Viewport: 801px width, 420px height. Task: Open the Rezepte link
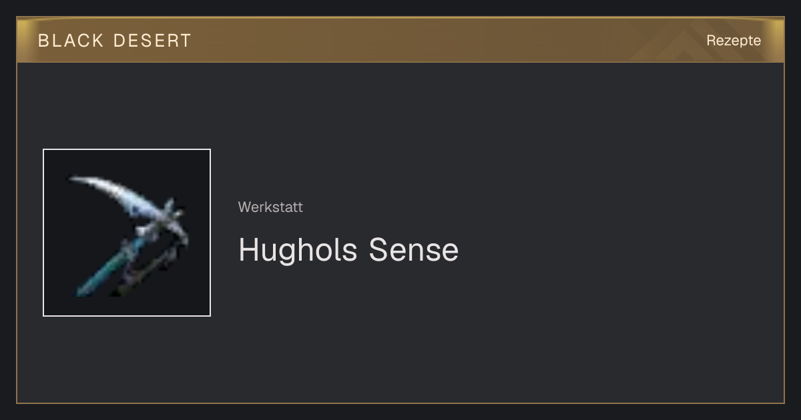[x=734, y=41]
